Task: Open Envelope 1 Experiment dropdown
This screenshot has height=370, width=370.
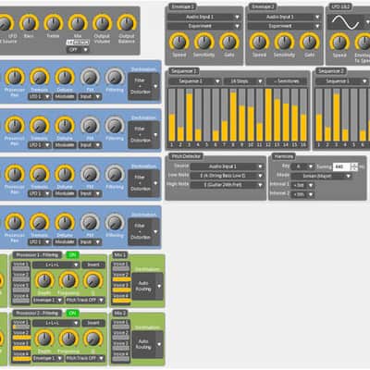Action: (x=203, y=26)
